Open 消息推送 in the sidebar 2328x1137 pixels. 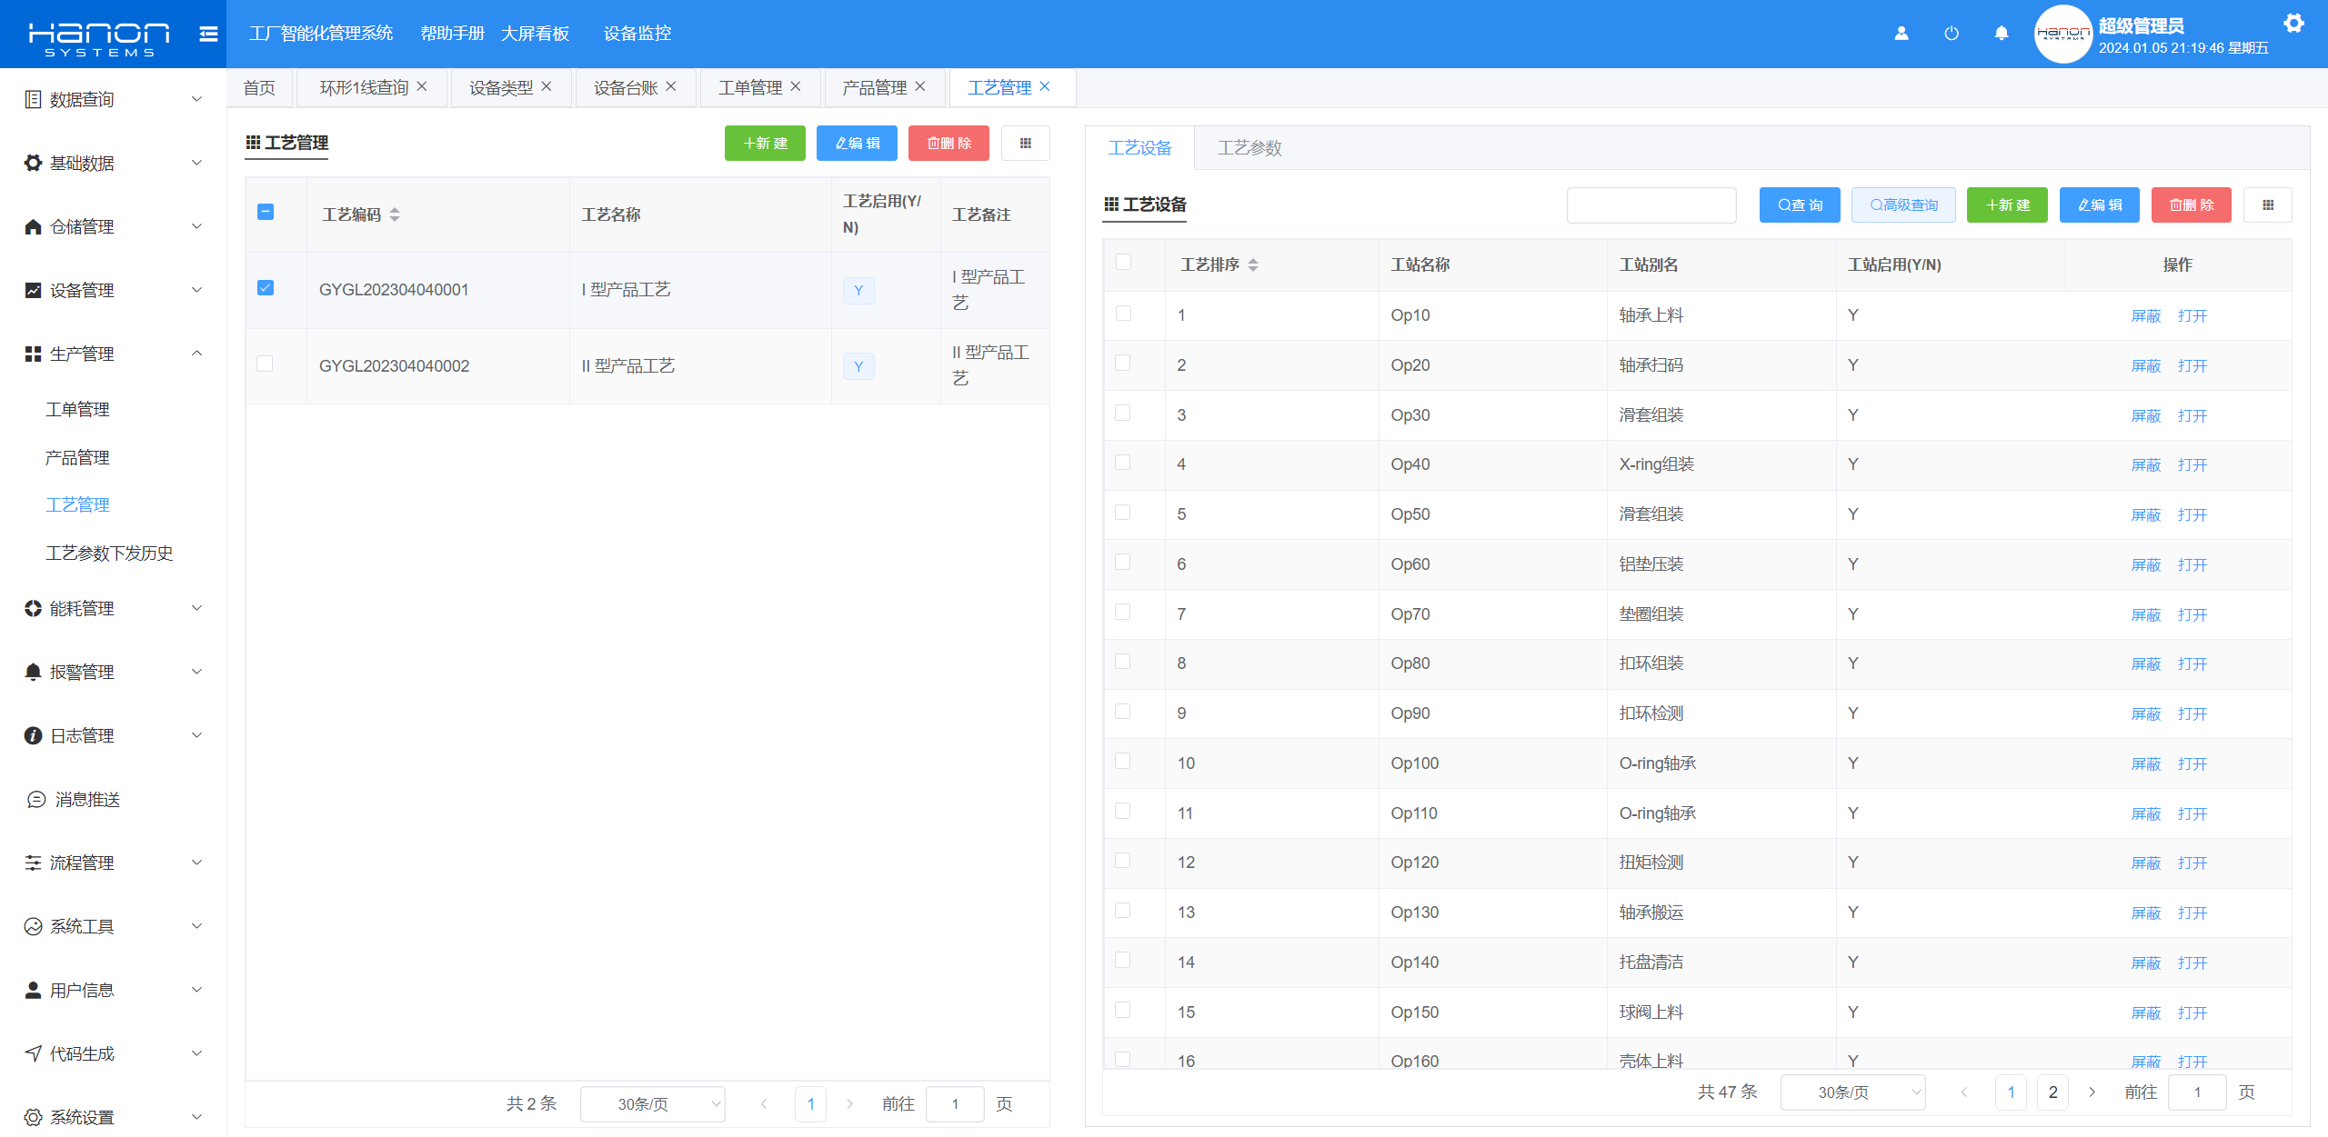(87, 799)
